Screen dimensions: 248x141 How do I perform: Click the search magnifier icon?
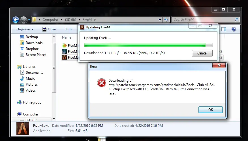pos(236,20)
